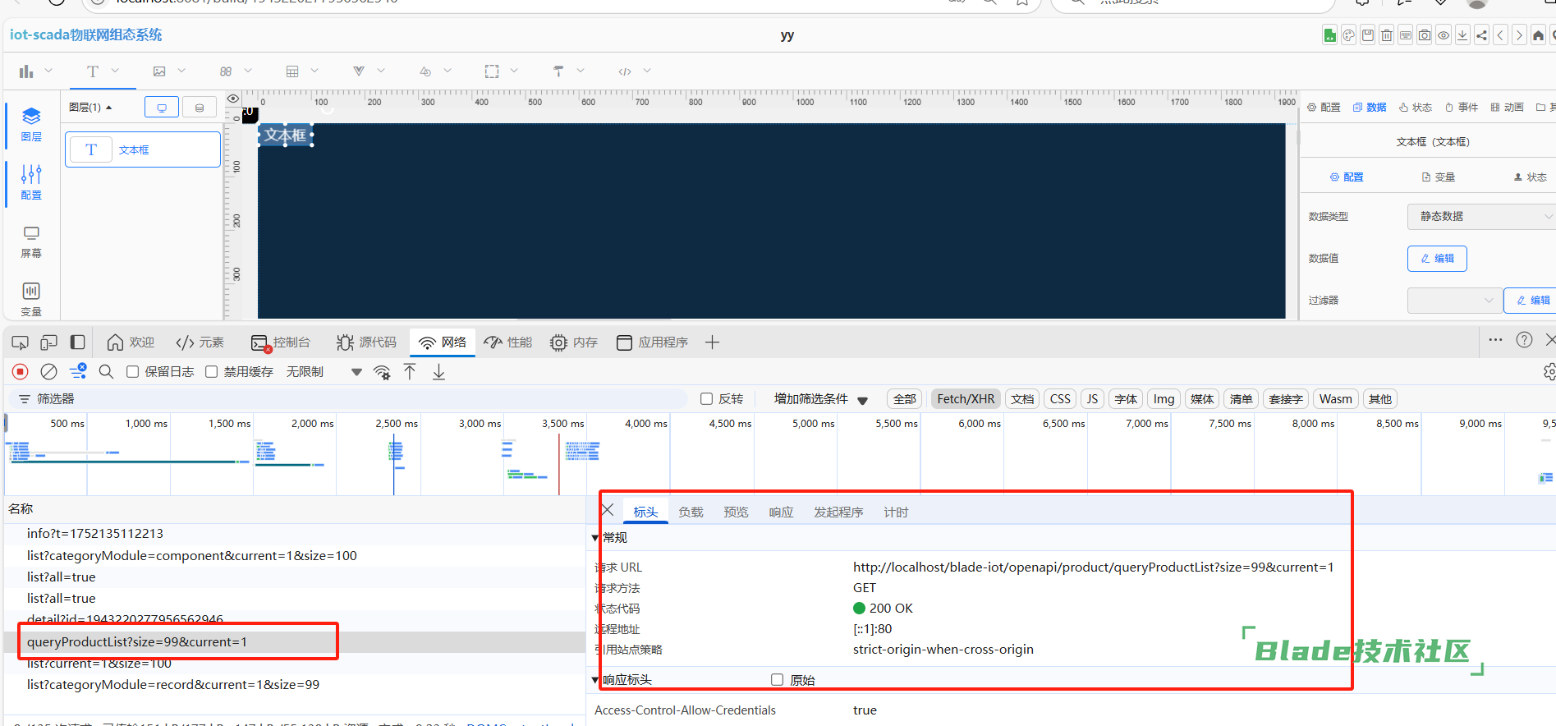Open the 图层 layers sidebar panel
The image size is (1556, 726).
tap(31, 124)
